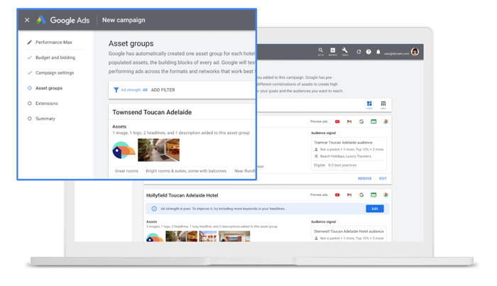Open the search (Go To) icon
Viewport: 497px width, 286px height.
click(x=320, y=51)
